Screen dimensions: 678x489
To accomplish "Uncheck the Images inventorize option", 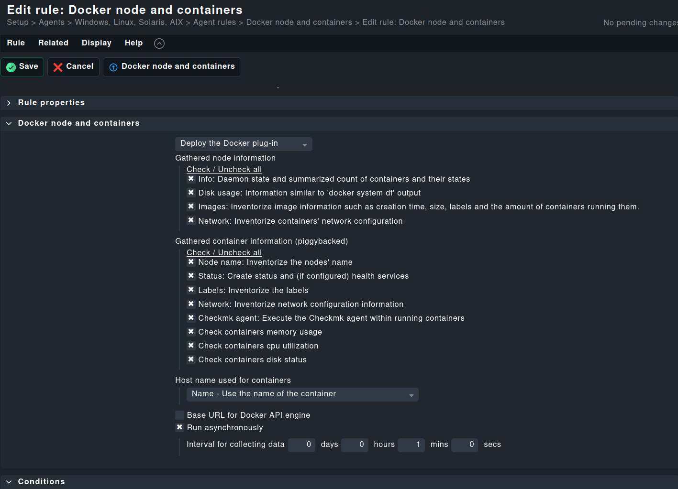I will tap(191, 206).
